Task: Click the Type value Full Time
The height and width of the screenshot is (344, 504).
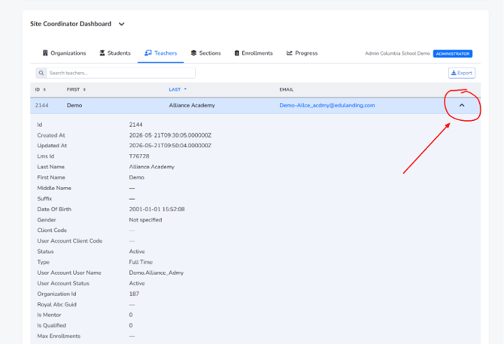Action: click(141, 262)
